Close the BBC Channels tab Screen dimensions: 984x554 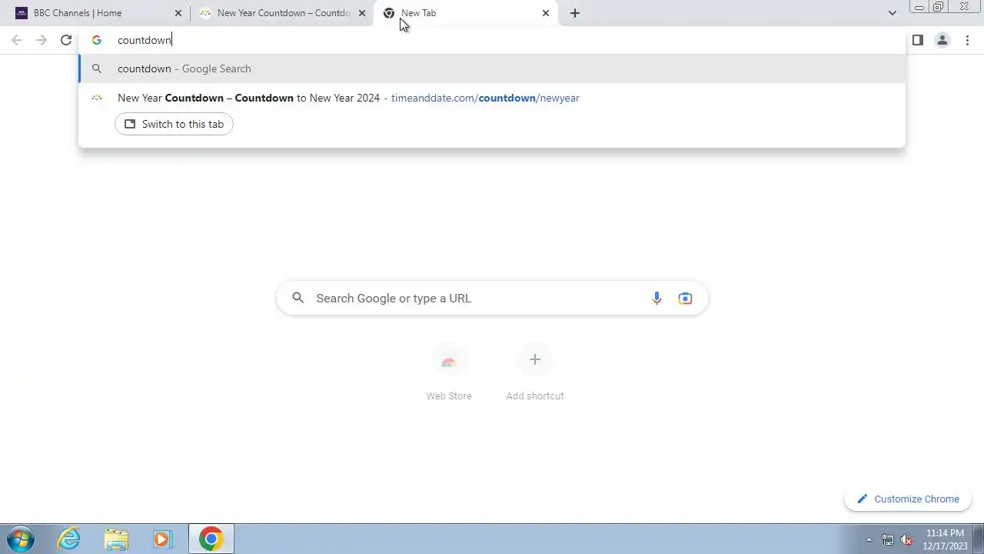[x=178, y=13]
